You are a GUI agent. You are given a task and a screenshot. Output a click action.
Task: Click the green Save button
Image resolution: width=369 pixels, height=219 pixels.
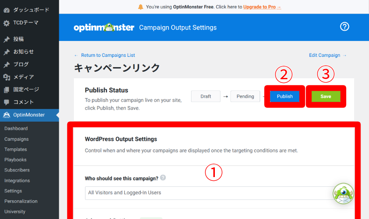point(326,96)
